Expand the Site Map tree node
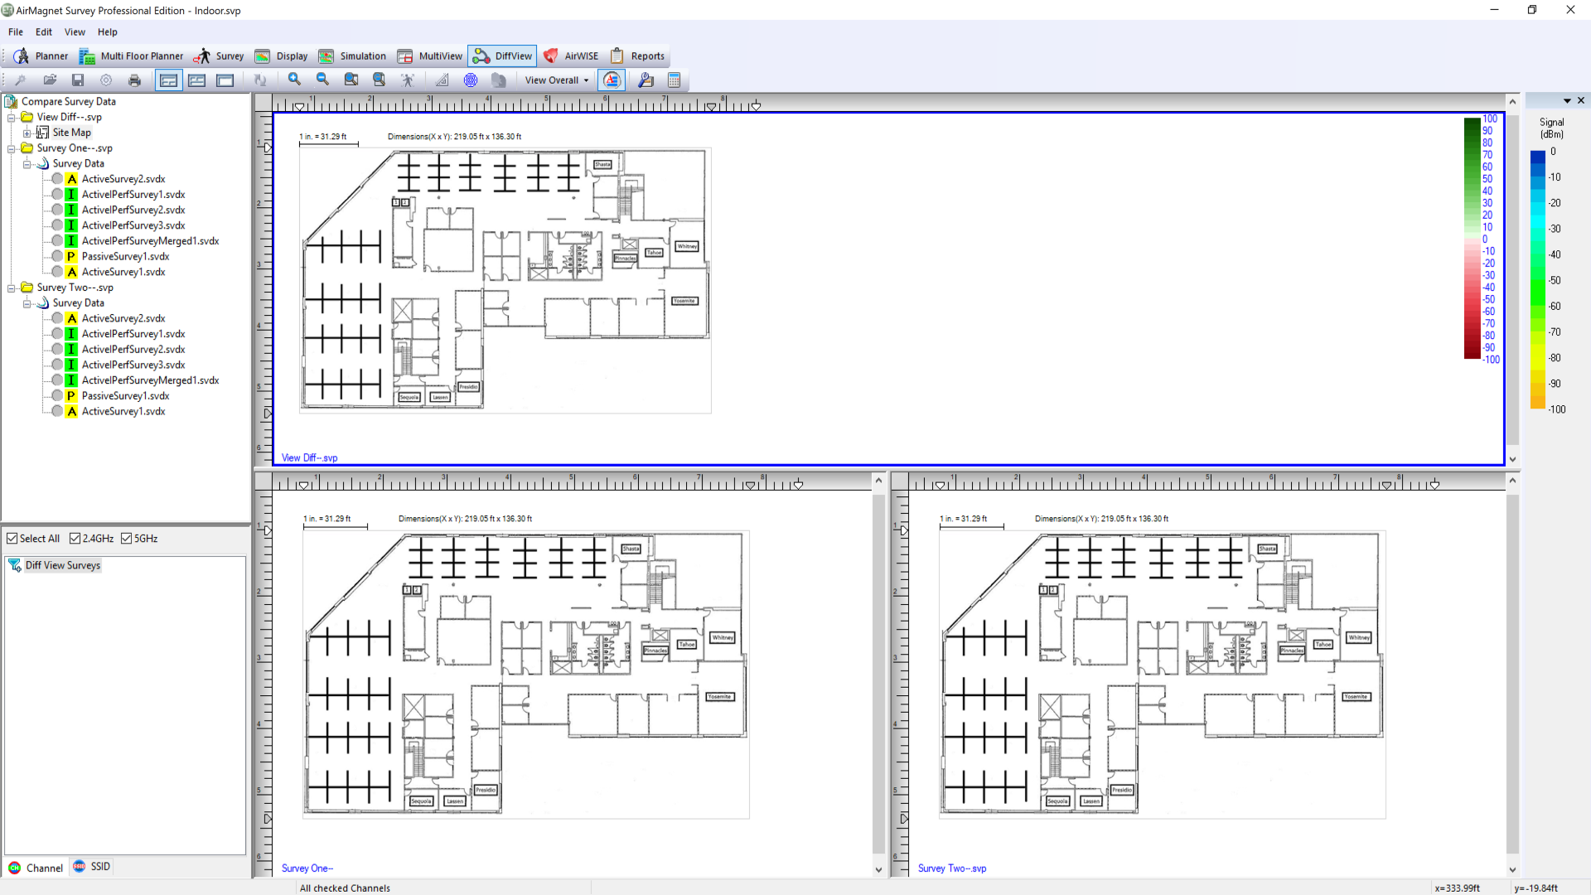 click(26, 132)
